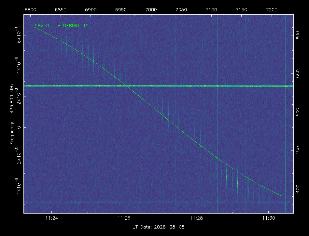Click the −4×10⁻³ frequency tick label

coord(18,188)
